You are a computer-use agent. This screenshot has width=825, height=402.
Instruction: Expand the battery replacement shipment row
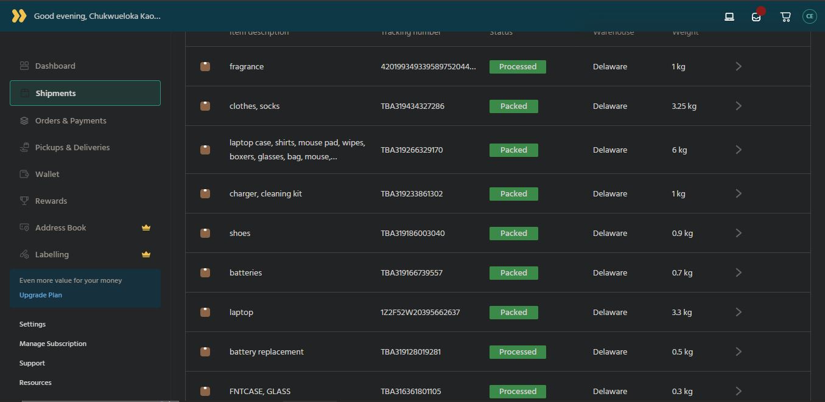pyautogui.click(x=738, y=352)
